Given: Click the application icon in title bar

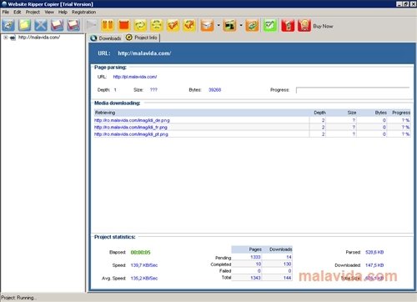Looking at the screenshot, I should point(4,4).
